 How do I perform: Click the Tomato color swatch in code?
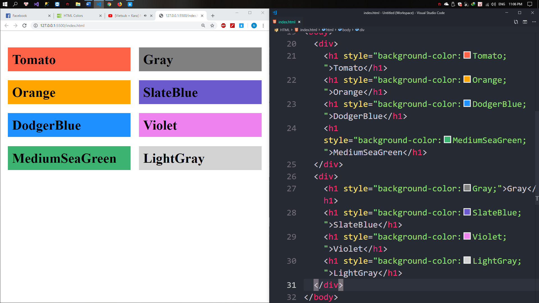coord(467,55)
